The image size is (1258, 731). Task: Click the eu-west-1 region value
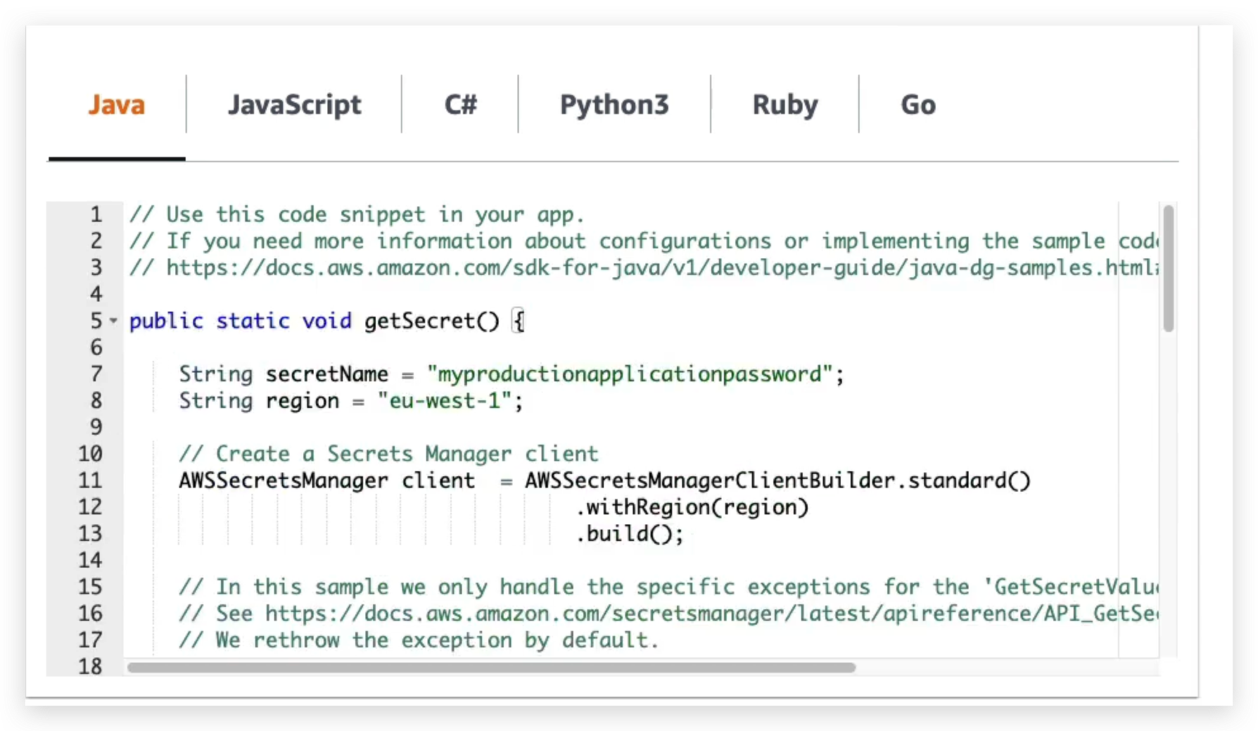pyautogui.click(x=447, y=400)
